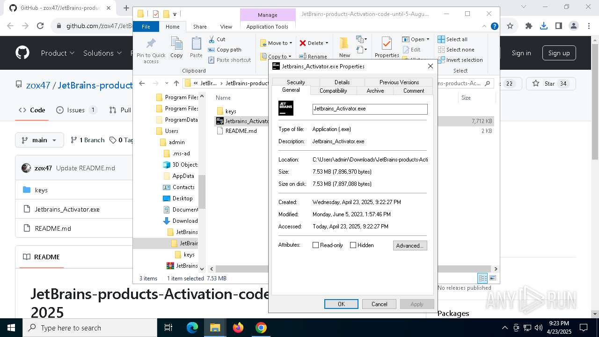
Task: Switch to Security tab in Properties
Action: pyautogui.click(x=296, y=82)
